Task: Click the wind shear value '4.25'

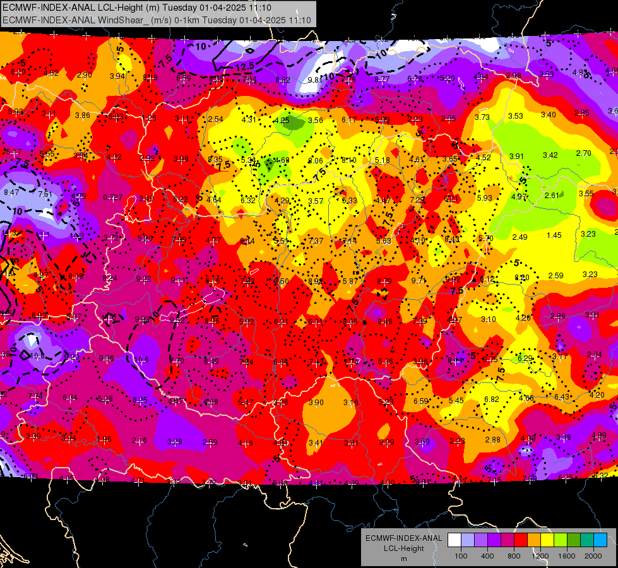Action: [282, 121]
